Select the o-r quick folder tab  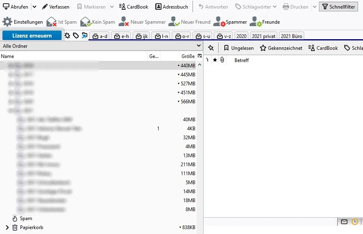(x=181, y=36)
